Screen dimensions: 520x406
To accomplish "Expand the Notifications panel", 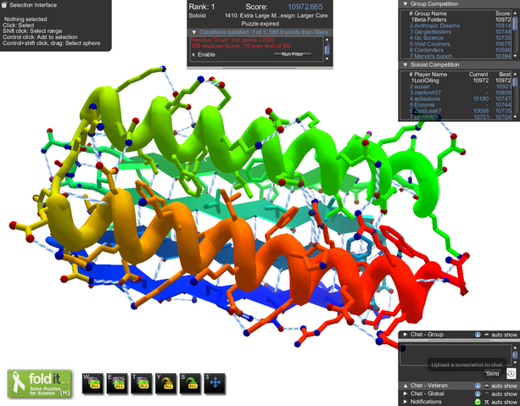I will point(405,402).
